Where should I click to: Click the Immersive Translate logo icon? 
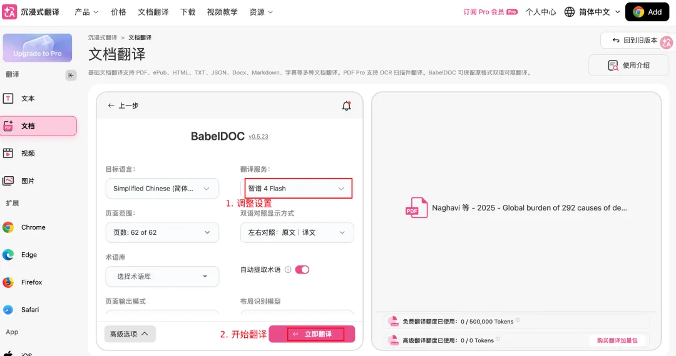(x=9, y=12)
